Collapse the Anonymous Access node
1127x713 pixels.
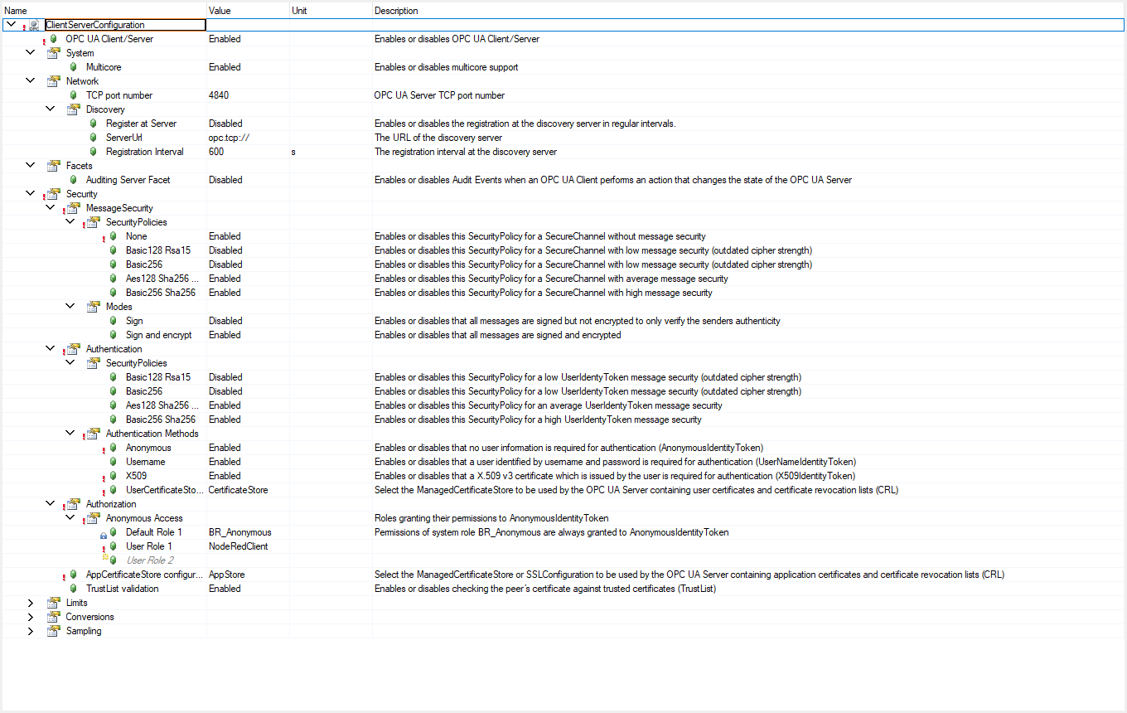click(x=70, y=518)
